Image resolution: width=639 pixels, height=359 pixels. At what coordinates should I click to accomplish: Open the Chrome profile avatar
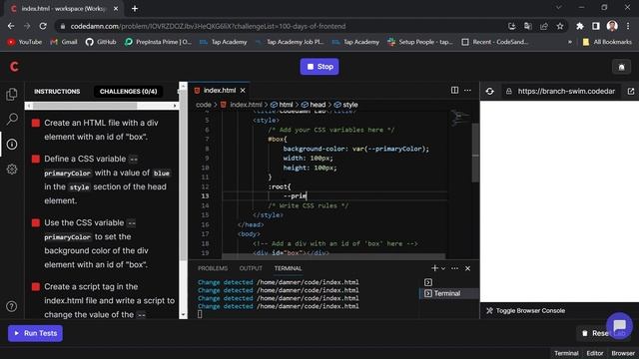coord(612,26)
